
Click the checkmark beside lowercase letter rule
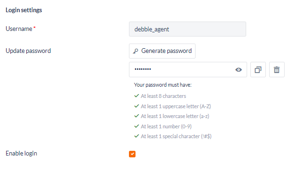click(136, 116)
